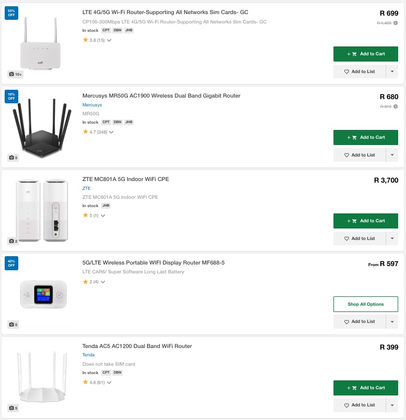Screen dimensions: 406x420
Task: Open list dropdown arrow for MF688-5 portable router
Action: click(x=392, y=321)
